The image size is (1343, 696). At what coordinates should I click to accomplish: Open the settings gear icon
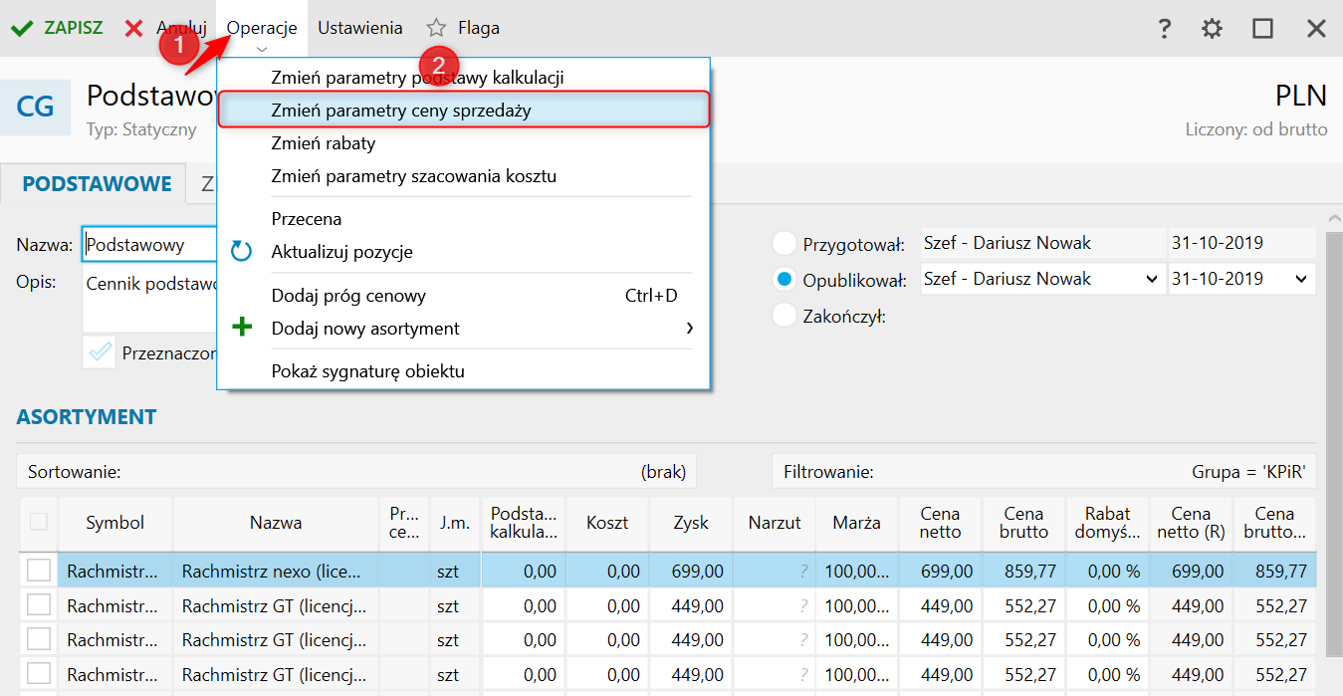pos(1212,29)
